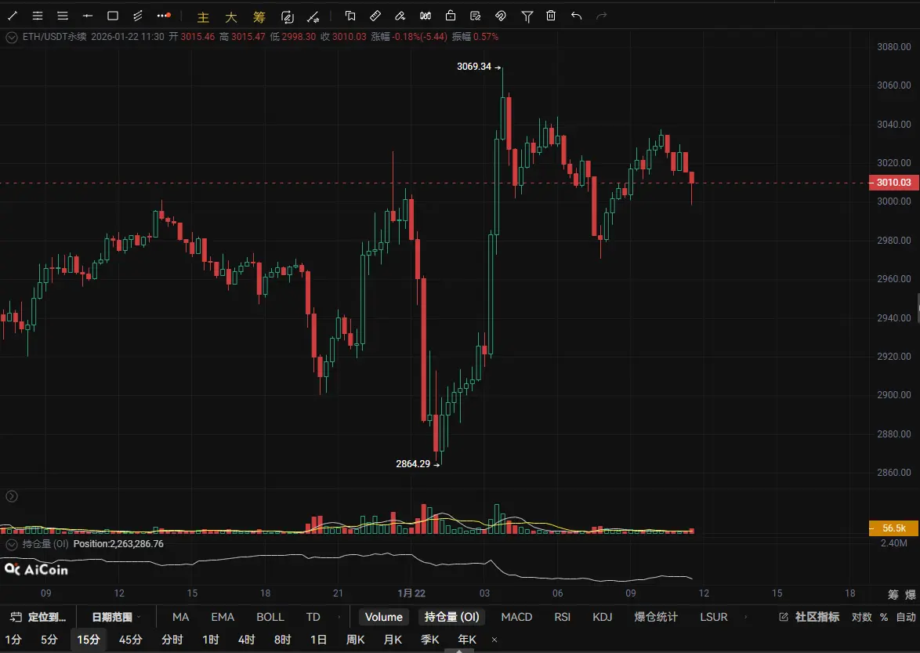Expand the volume pane chevron
The height and width of the screenshot is (653, 920).
pos(11,496)
